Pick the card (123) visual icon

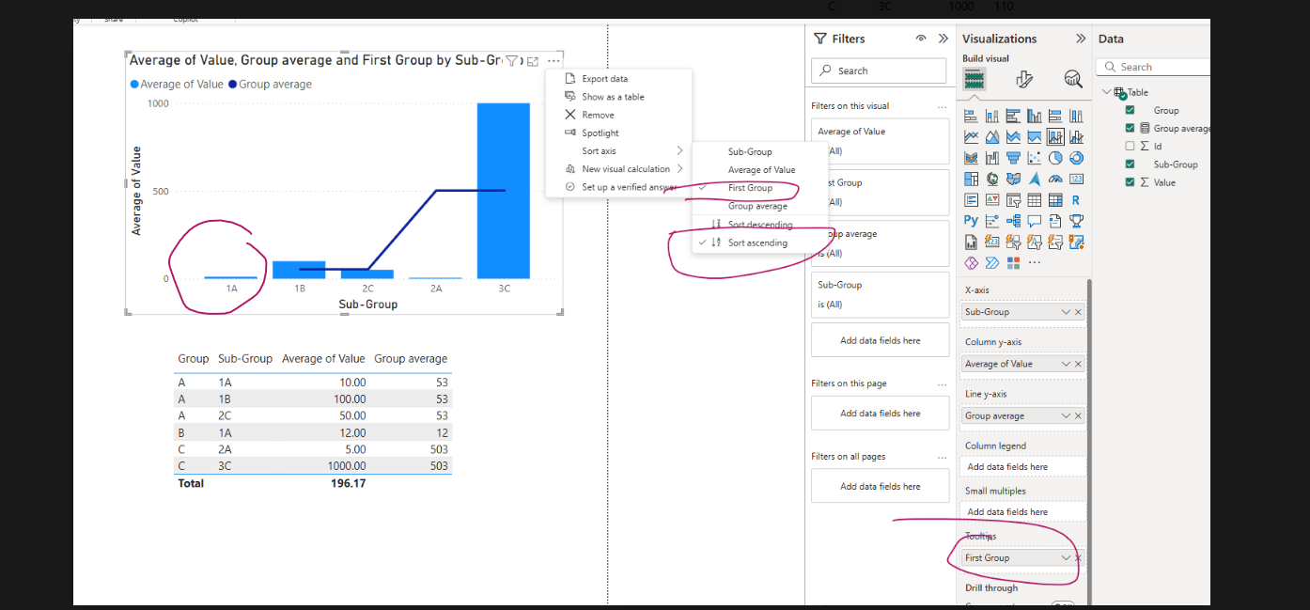click(1076, 179)
